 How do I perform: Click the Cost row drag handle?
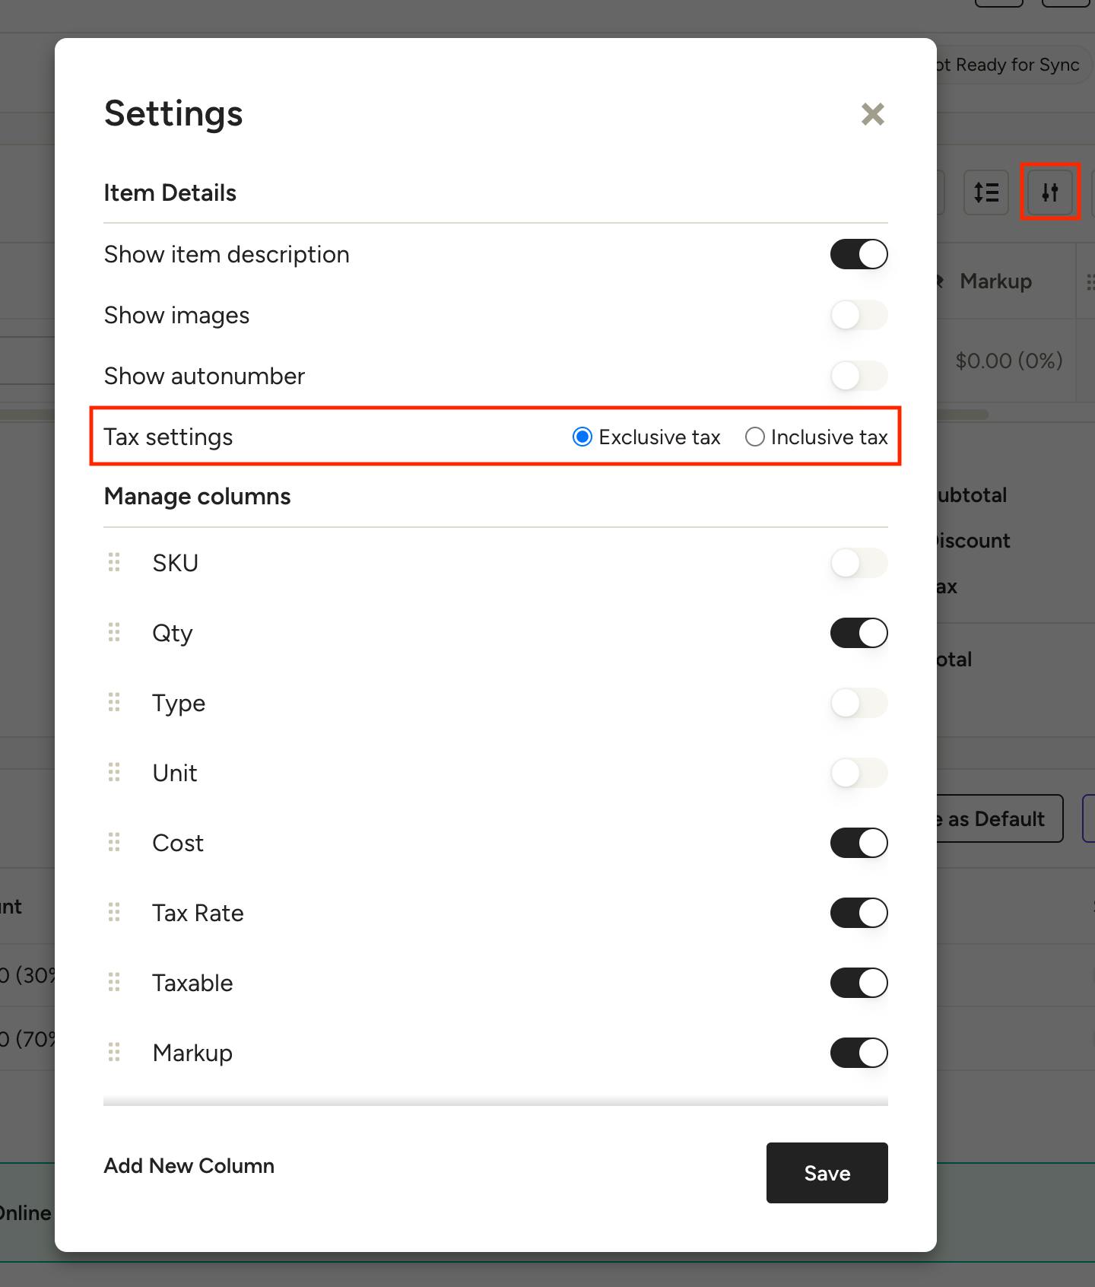(x=114, y=842)
